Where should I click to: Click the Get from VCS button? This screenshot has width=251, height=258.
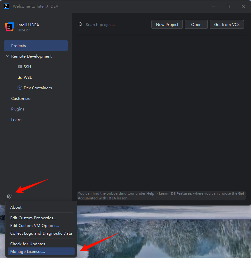pos(227,24)
